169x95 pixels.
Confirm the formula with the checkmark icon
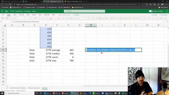point(164,22)
